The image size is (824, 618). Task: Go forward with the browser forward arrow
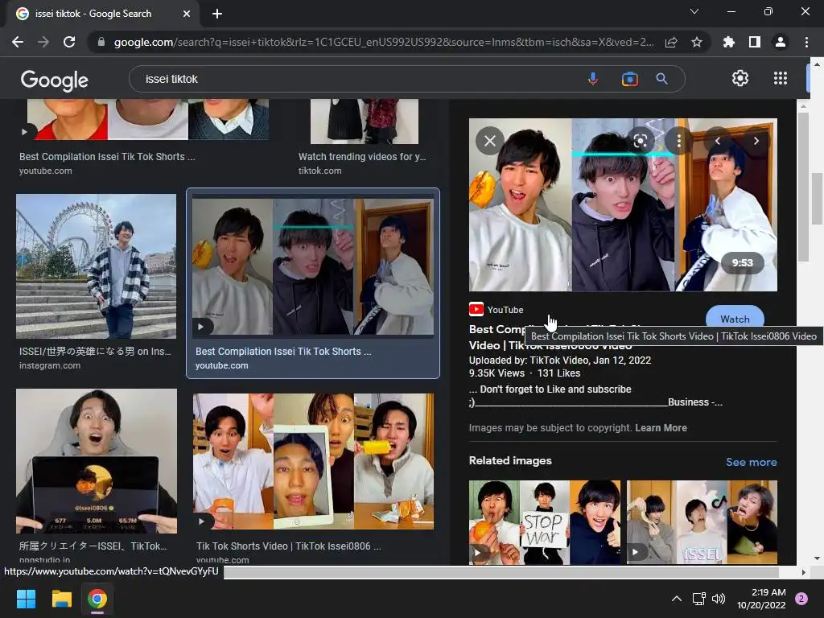point(43,42)
